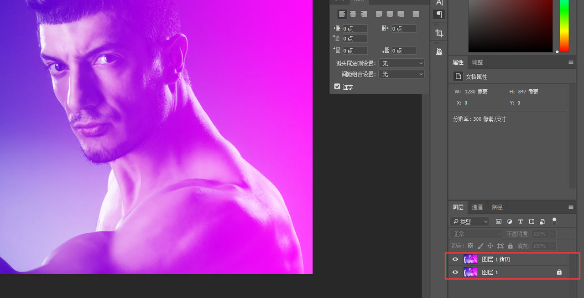Open the 填充 slider arrow

click(x=553, y=246)
